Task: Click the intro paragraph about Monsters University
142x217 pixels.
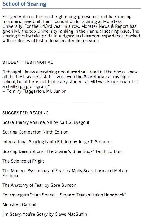Action: pos(71,29)
